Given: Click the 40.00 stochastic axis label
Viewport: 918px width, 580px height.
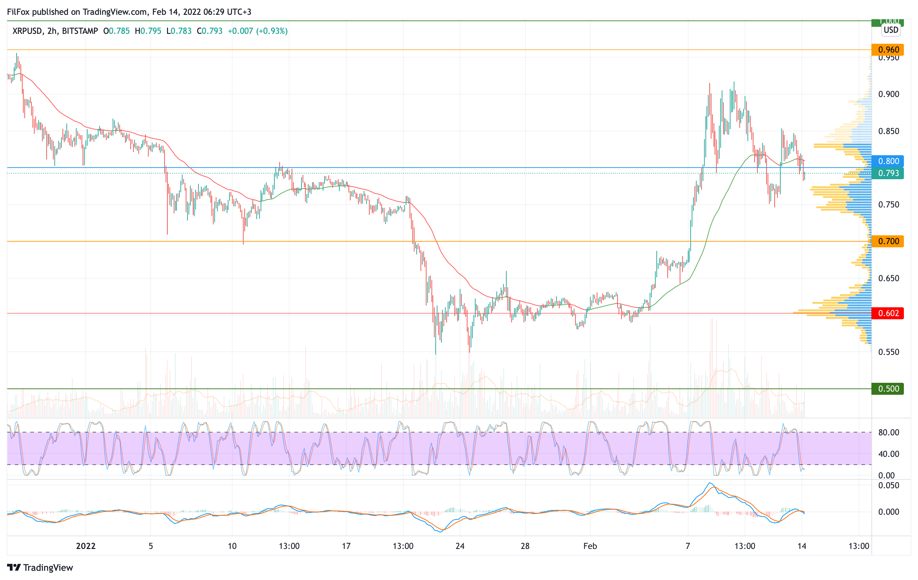Looking at the screenshot, I should pos(888,454).
